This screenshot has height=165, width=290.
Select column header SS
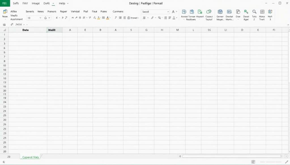[x=209, y=30]
